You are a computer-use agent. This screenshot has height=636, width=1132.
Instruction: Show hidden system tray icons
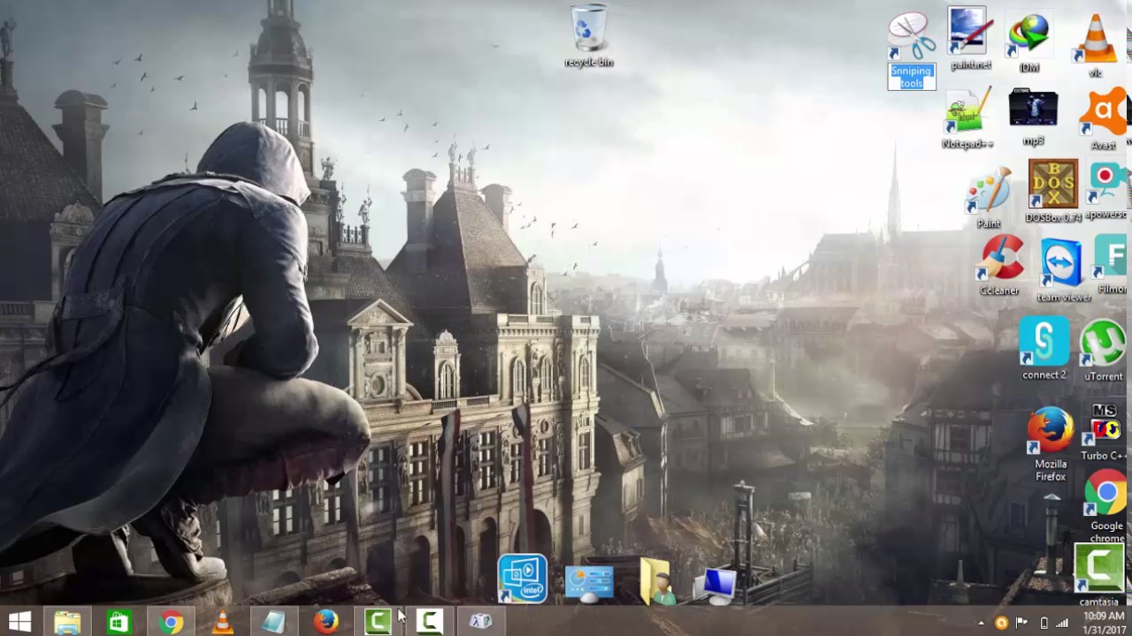tap(981, 623)
